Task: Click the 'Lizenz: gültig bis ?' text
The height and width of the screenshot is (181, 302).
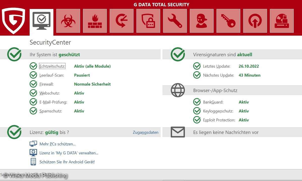Action: point(49,132)
